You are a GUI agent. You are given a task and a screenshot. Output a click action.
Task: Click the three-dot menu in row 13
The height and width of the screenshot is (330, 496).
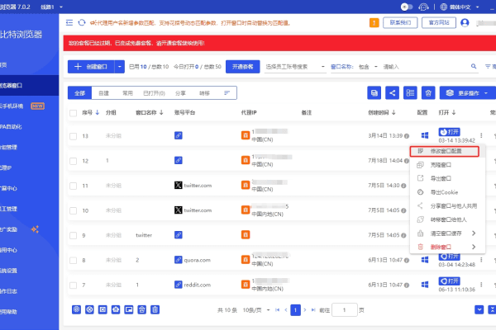(481, 135)
